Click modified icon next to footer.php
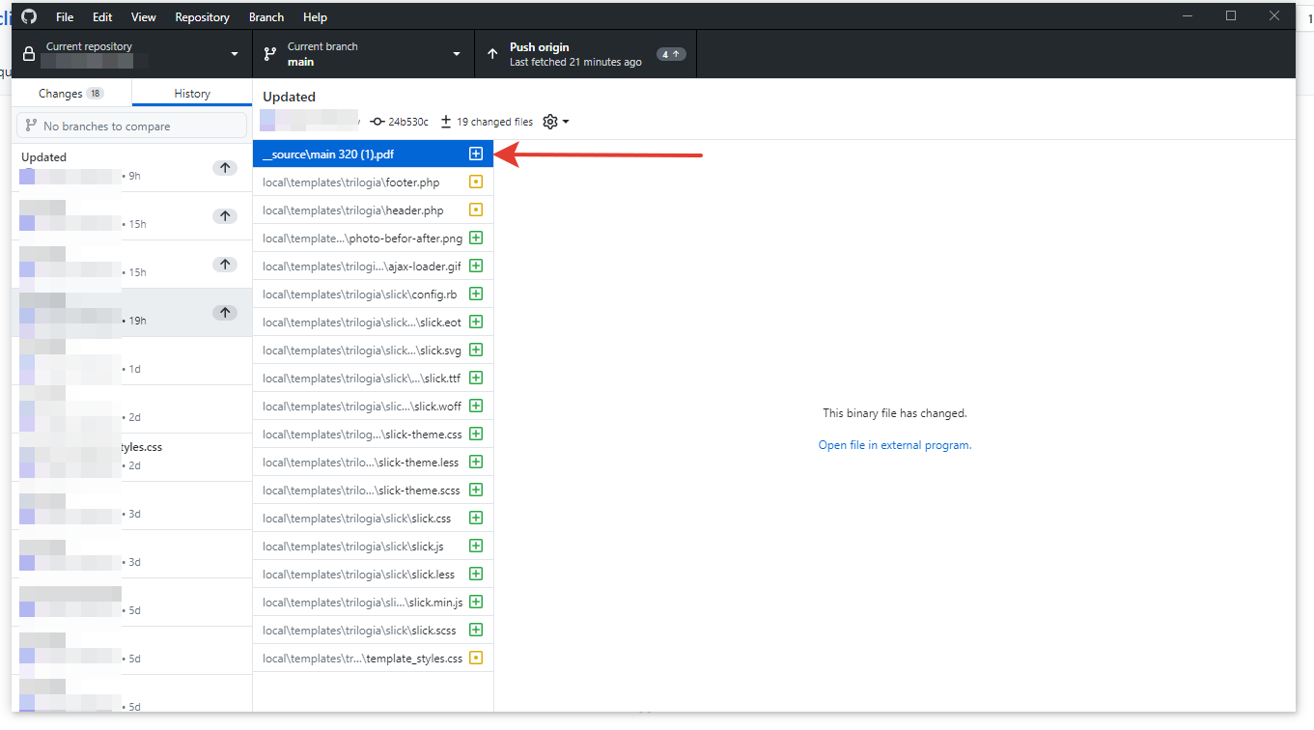The height and width of the screenshot is (730, 1314). click(x=475, y=182)
